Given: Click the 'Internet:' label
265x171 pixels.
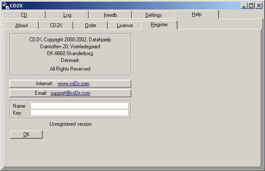Looking at the screenshot, I should pyautogui.click(x=44, y=84).
